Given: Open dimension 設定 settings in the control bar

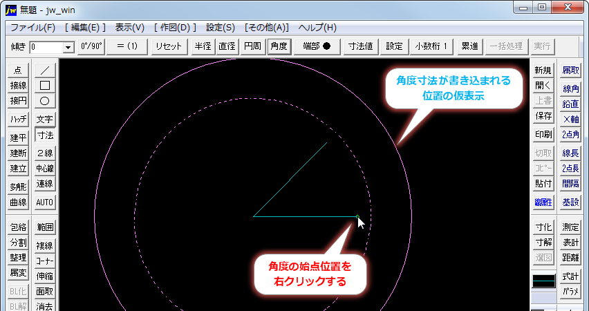Looking at the screenshot, I should tap(395, 46).
